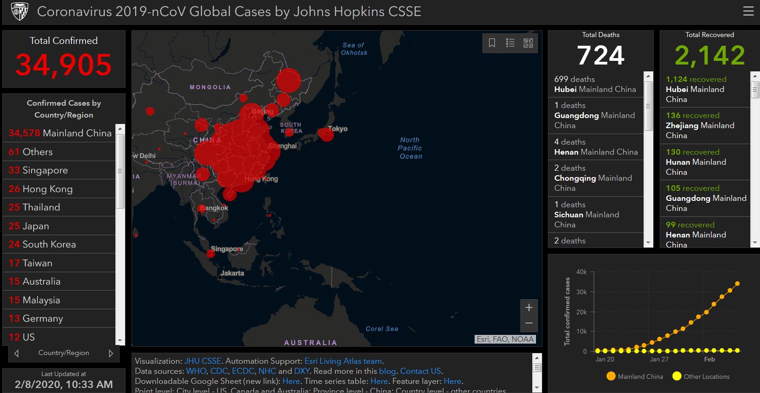
Task: Click the red case circle at Tokyo
Action: tap(326, 134)
